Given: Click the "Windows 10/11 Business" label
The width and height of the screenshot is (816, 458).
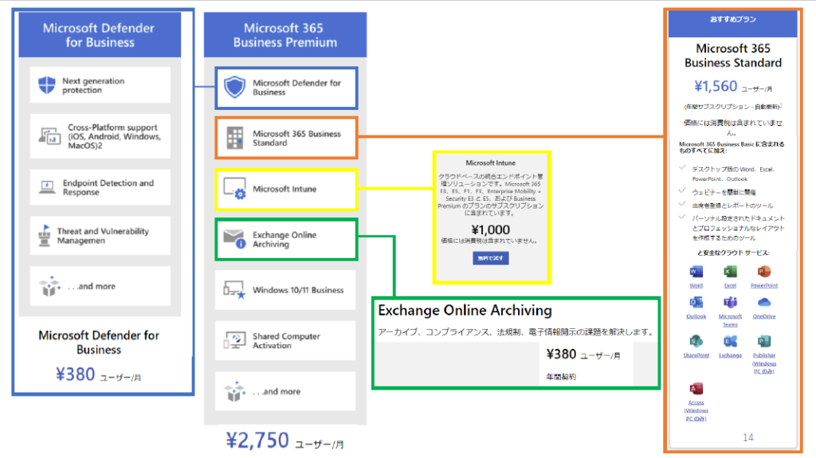Looking at the screenshot, I should coord(298,290).
